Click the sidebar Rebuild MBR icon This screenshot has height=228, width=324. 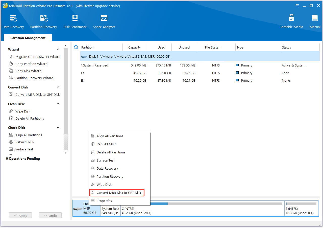point(11,142)
